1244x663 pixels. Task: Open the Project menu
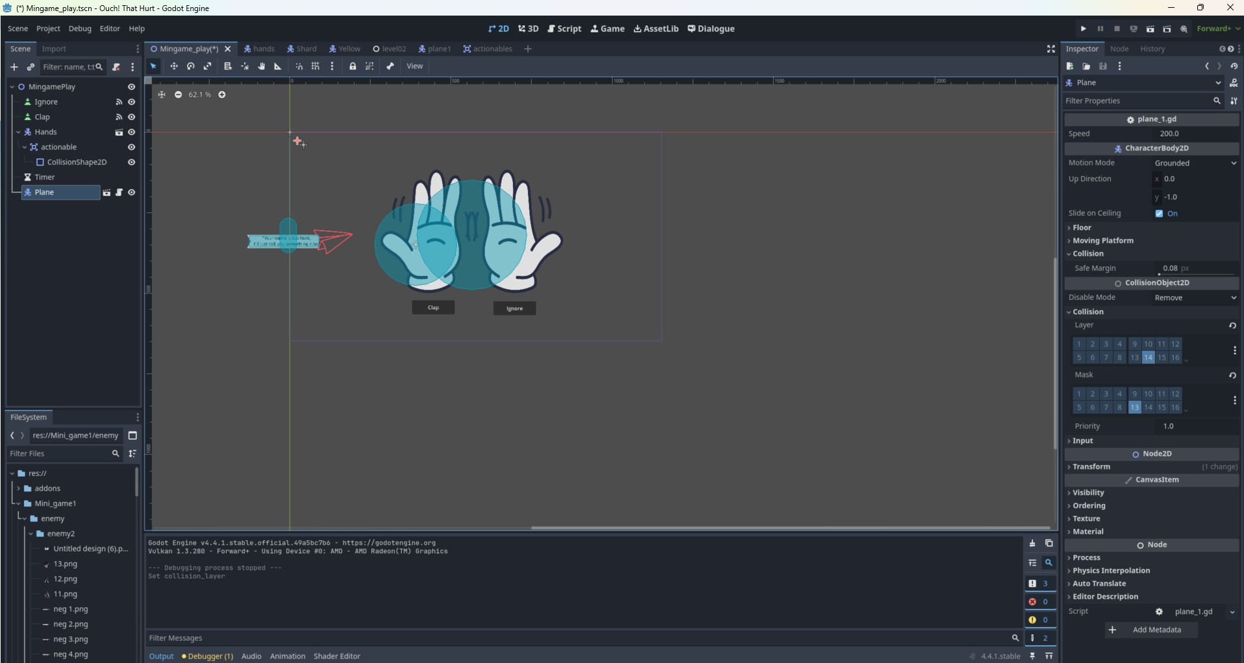[48, 29]
